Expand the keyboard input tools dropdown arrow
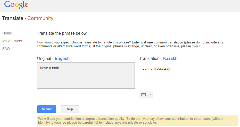Image resolution: width=240 pixels, height=127 pixels. tap(151, 95)
